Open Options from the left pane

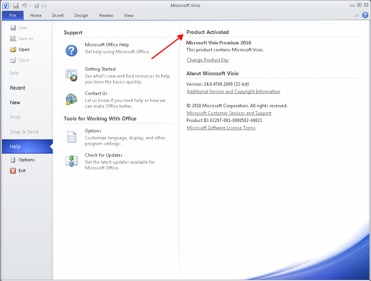pyautogui.click(x=27, y=160)
